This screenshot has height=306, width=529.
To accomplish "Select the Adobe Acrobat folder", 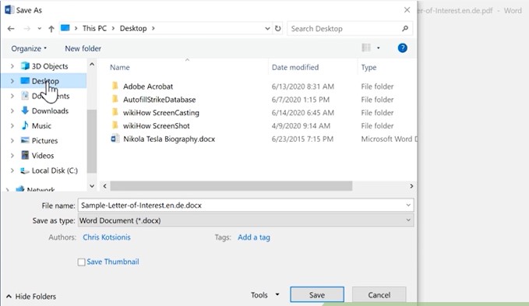I will coord(148,86).
